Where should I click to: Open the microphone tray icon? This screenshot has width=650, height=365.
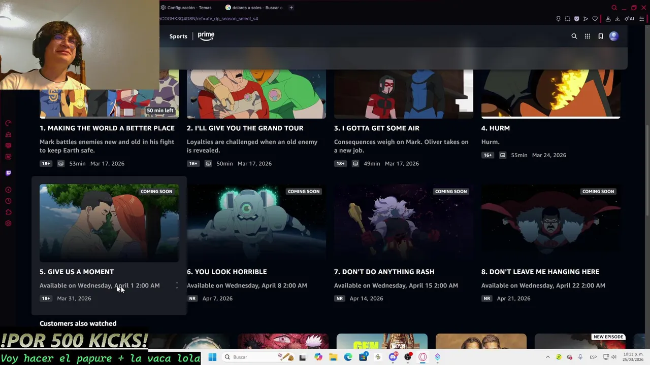[580, 357]
